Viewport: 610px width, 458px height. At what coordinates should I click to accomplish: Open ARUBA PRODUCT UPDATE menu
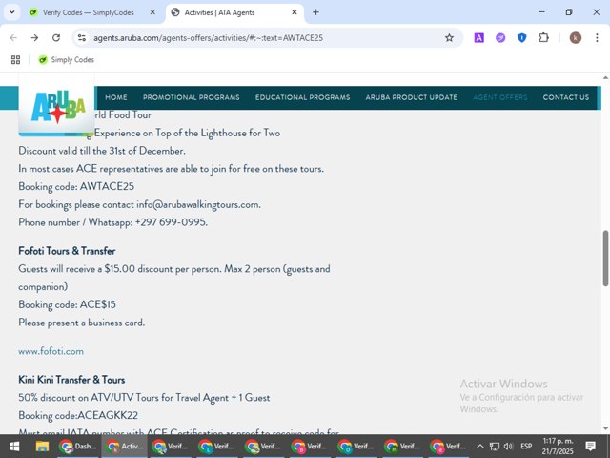411,97
